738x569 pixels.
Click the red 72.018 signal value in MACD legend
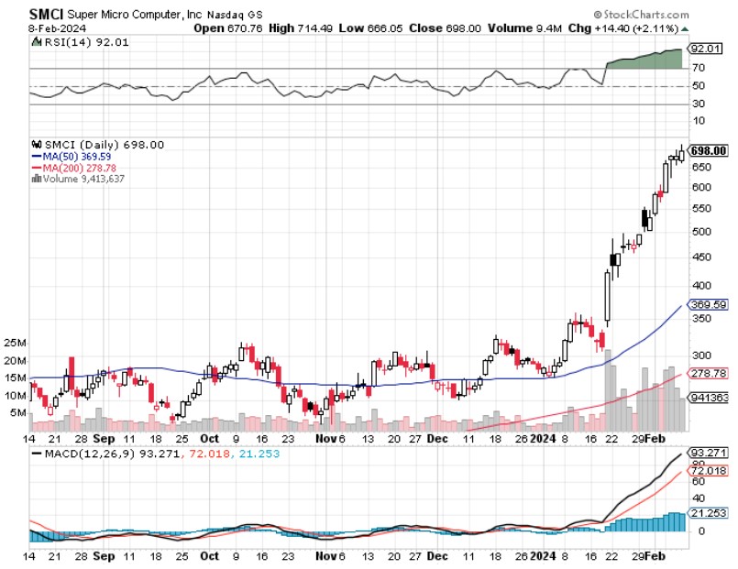click(209, 454)
